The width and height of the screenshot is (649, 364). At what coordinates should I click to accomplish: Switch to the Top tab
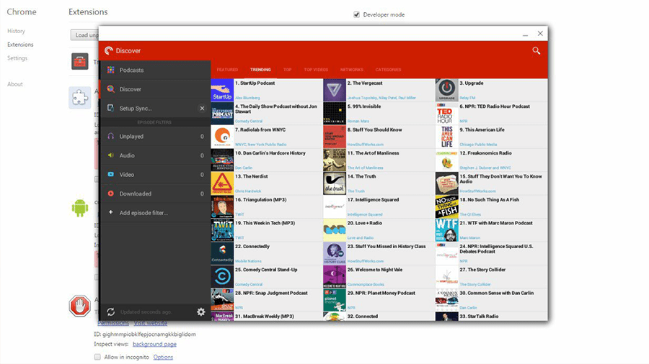tap(287, 70)
